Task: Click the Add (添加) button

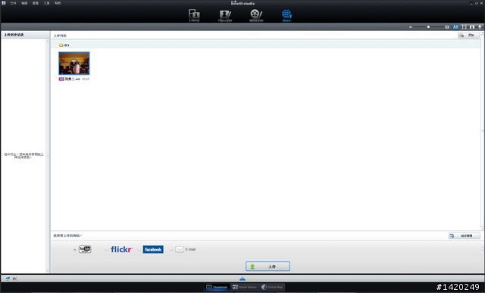Action: [x=468, y=36]
